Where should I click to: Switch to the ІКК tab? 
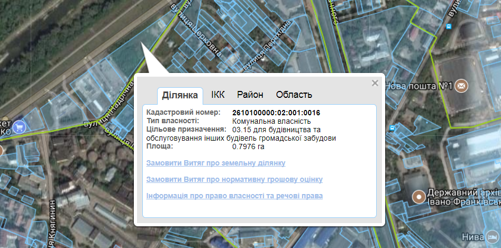[218, 95]
